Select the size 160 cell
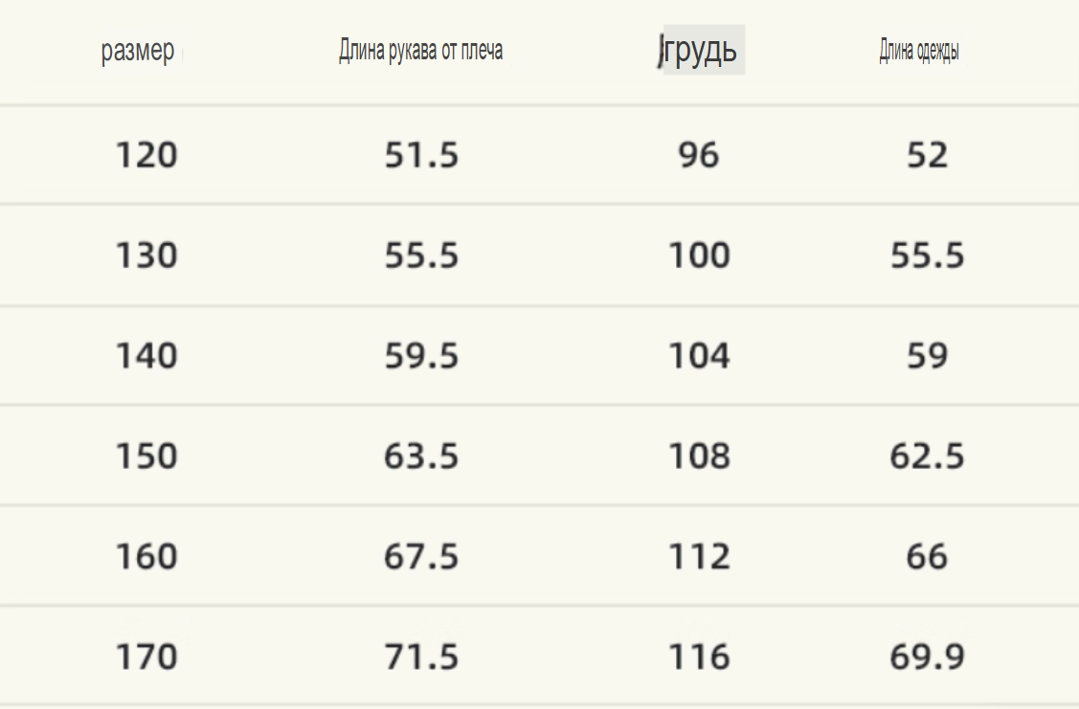Screen dimensions: 1079x709 [146, 557]
